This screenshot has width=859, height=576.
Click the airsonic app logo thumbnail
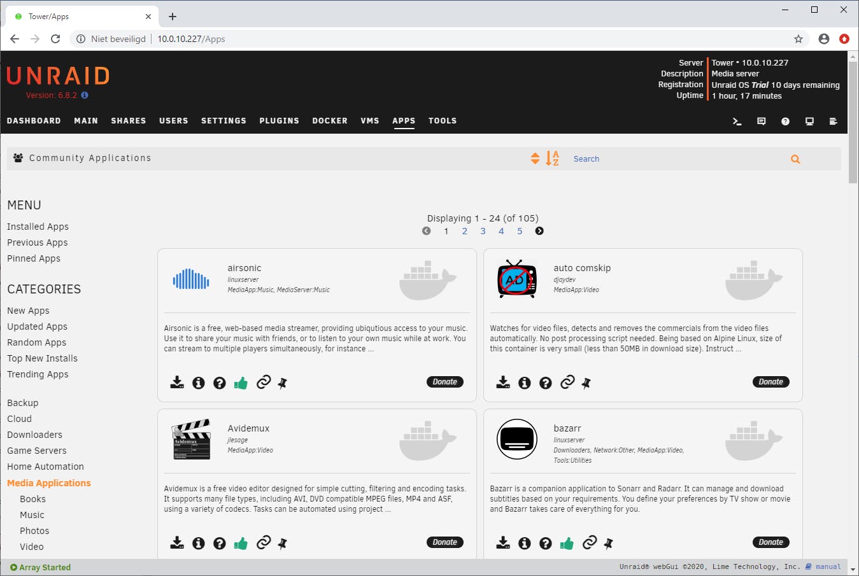(x=191, y=279)
